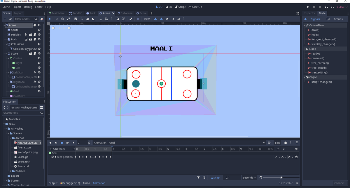Screen dimensions: 350x188
Task: Adjust the animation timeline zoom slider
Action: pyautogui.click(x=281, y=178)
